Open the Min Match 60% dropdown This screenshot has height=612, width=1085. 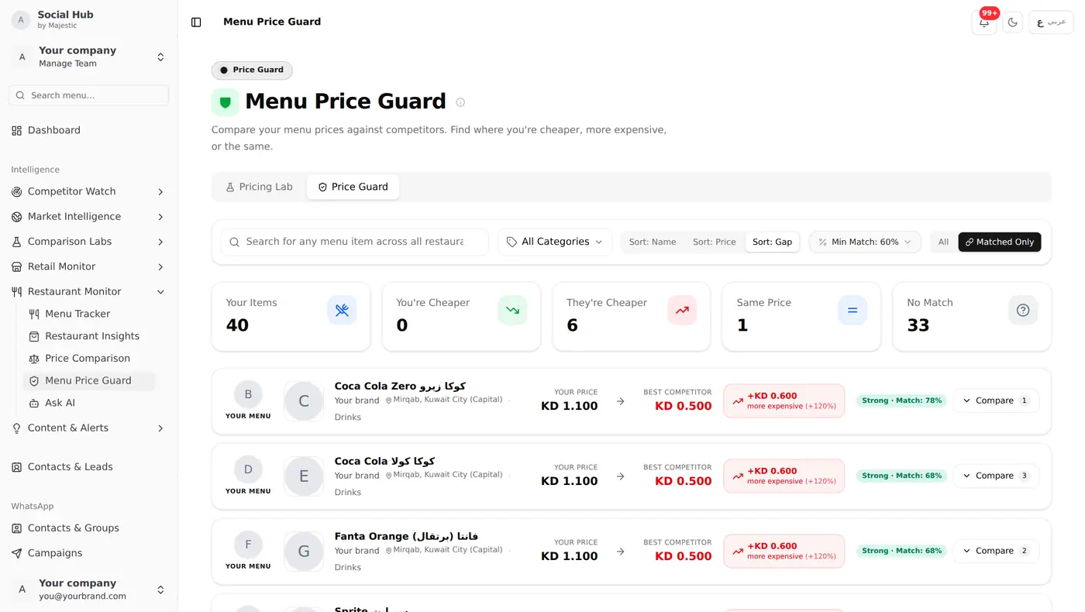[x=865, y=242]
